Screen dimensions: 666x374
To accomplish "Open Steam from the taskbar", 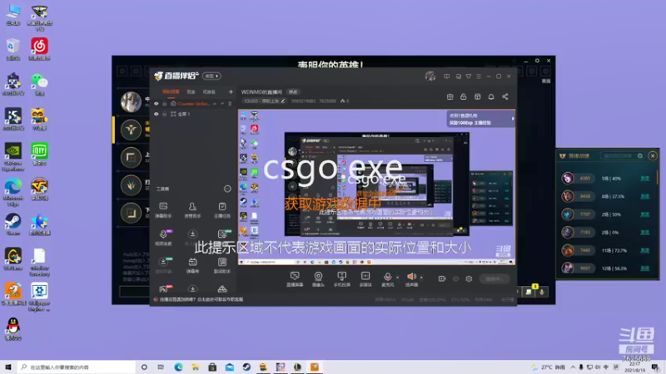I will pos(246,367).
